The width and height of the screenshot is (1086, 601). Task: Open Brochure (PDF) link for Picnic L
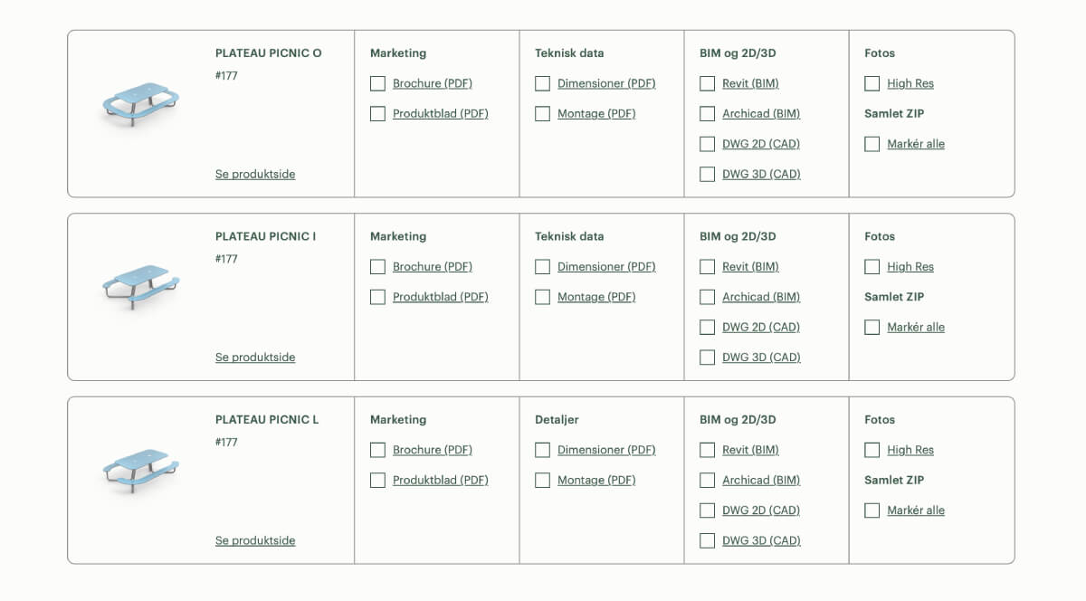tap(433, 450)
